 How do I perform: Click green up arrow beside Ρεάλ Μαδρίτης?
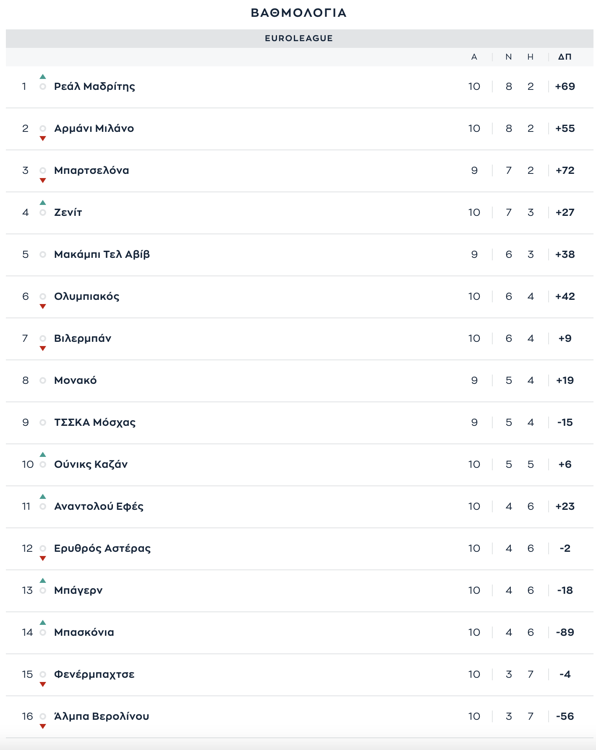pyautogui.click(x=42, y=76)
